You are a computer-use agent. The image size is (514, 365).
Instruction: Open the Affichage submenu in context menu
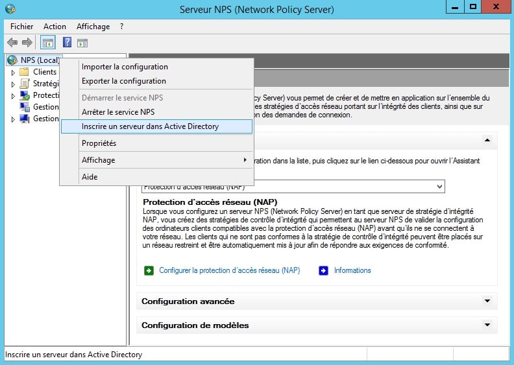[156, 160]
